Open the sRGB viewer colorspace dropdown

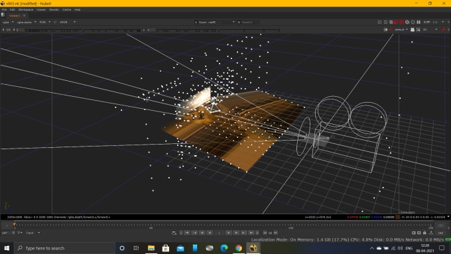[67, 22]
